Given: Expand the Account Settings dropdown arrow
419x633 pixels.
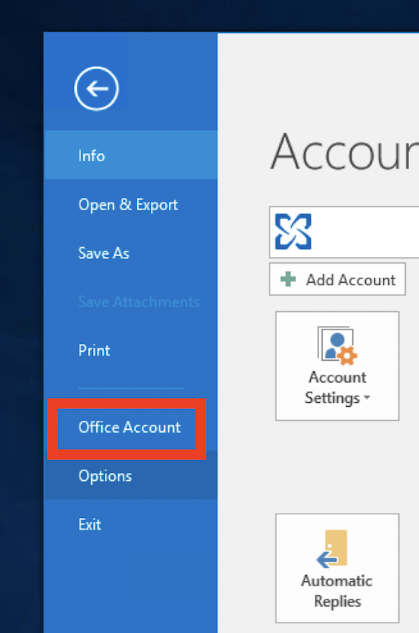Looking at the screenshot, I should coord(366,400).
